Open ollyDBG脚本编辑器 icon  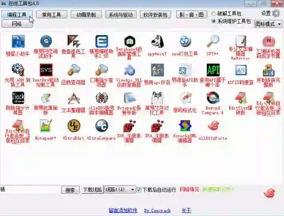point(102,98)
